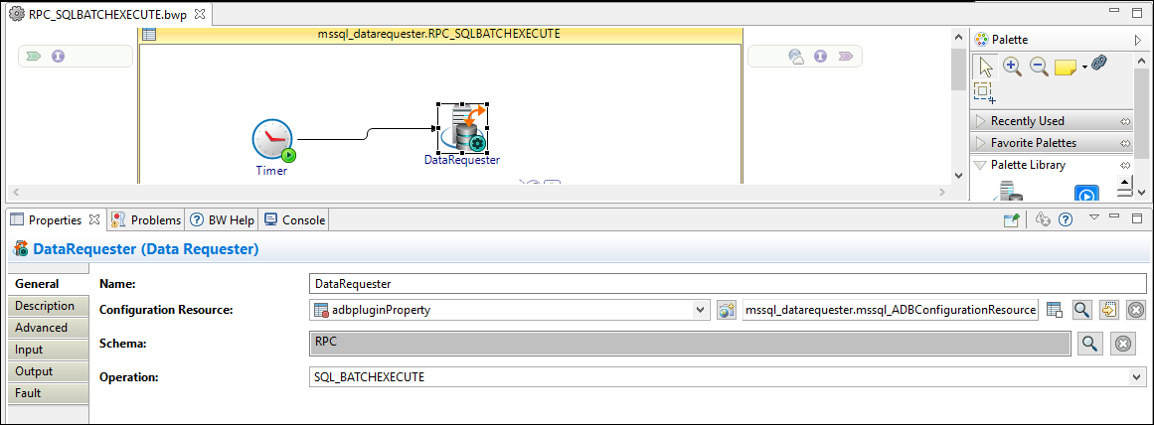Viewport: 1154px width, 425px height.
Task: Clear the Schema field with the X icon
Action: click(1122, 343)
